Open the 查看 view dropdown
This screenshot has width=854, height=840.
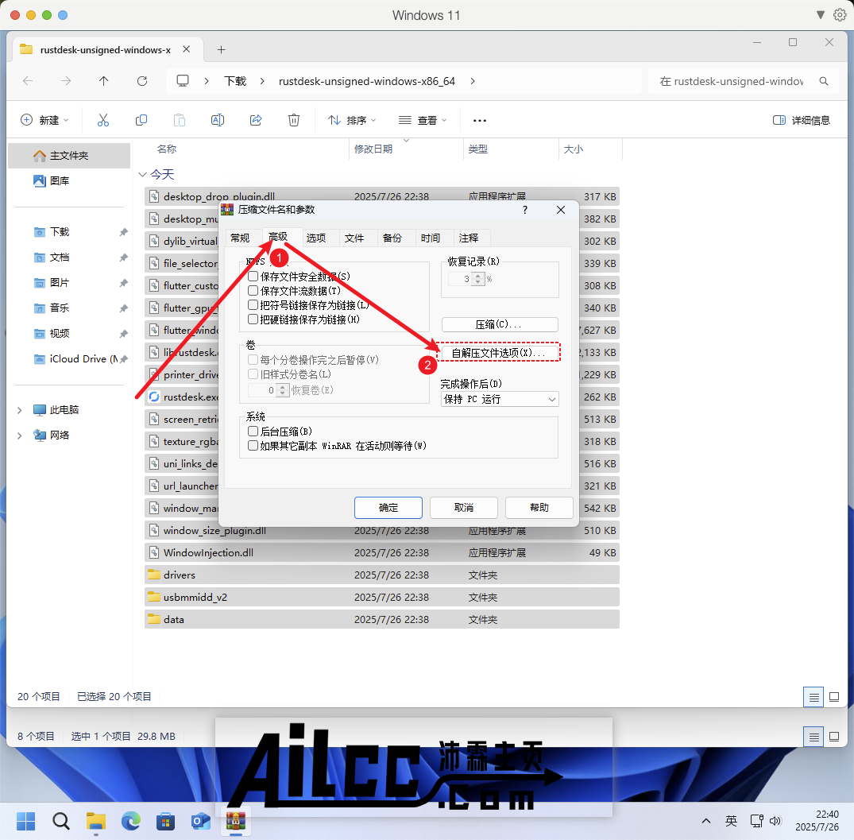423,120
